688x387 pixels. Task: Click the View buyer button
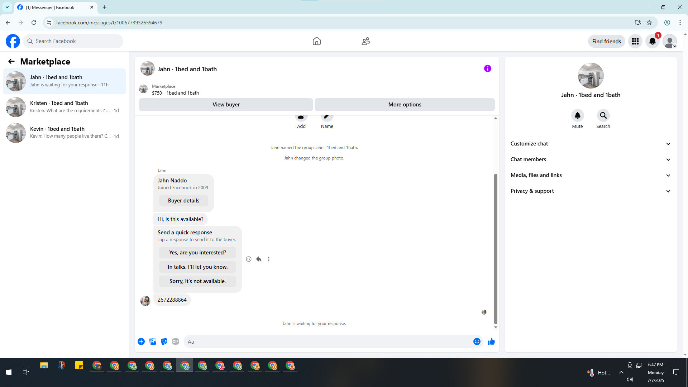pos(226,105)
